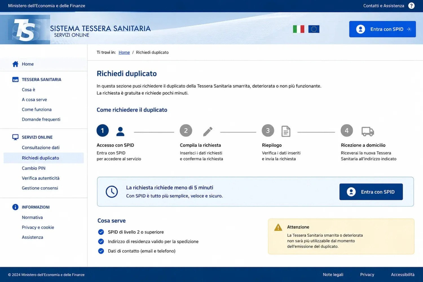Click the checkmark beside Dati di contatto
Image resolution: width=423 pixels, height=282 pixels.
101,251
